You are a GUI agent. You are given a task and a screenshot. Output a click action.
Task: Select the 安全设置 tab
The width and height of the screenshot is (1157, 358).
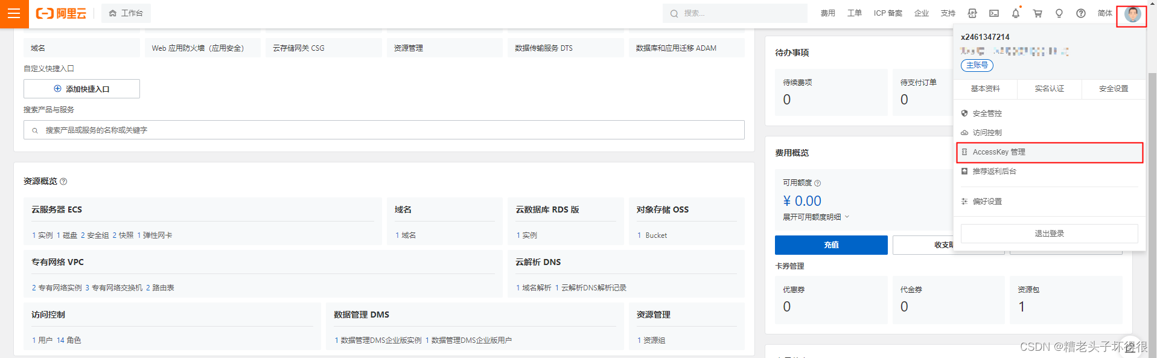pyautogui.click(x=1114, y=89)
